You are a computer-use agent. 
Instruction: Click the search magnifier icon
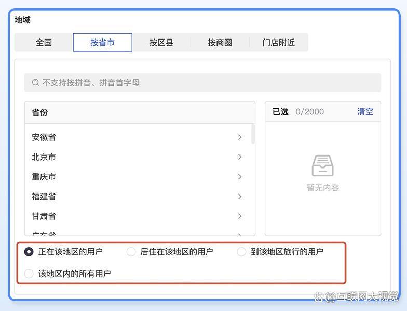coord(35,83)
